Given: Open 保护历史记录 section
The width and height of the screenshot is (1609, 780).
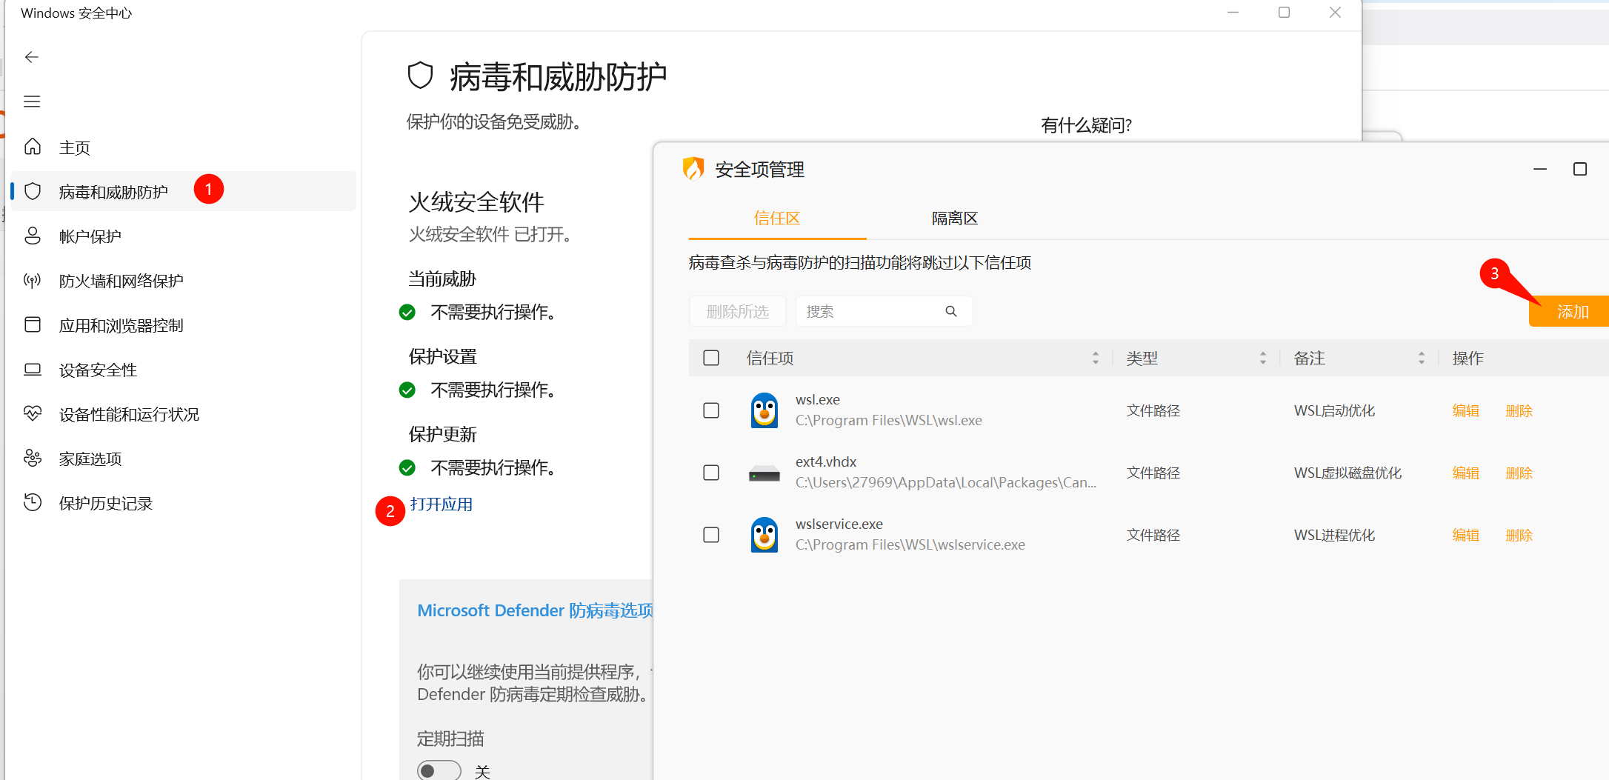Looking at the screenshot, I should pos(184,503).
